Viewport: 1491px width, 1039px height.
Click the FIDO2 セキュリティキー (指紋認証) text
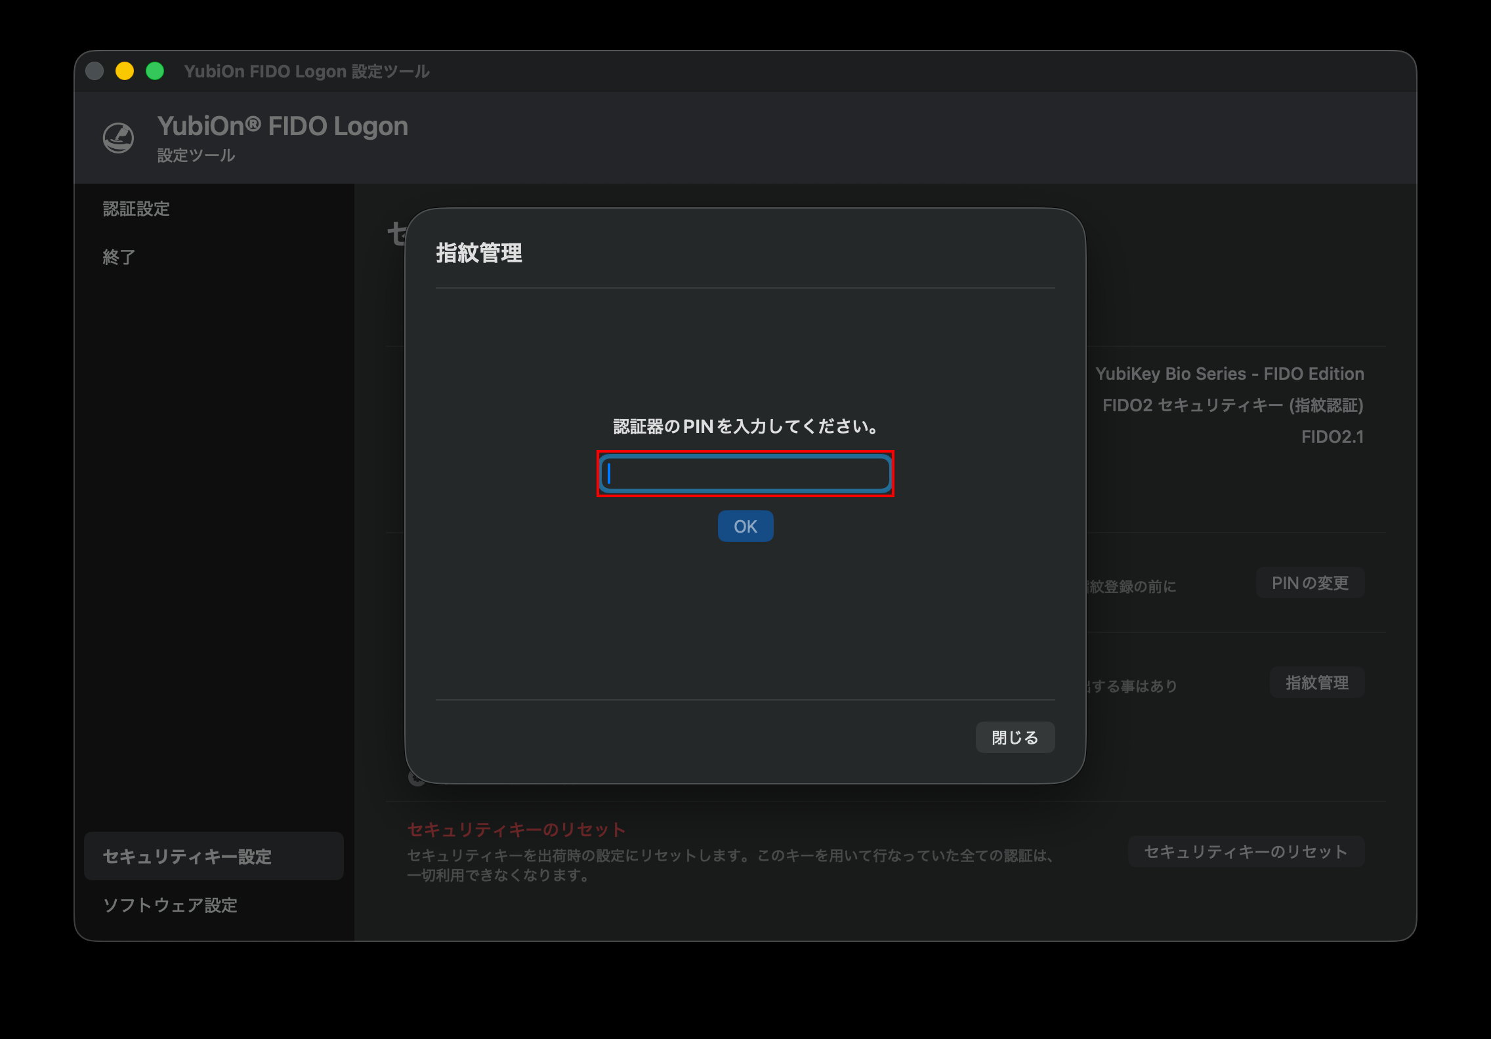coord(1233,405)
